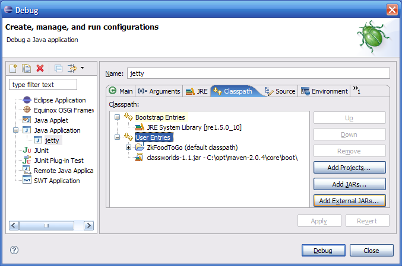Click Bootstrap Entries arrows icon
Image resolution: width=402 pixels, height=266 pixels.
[128, 117]
